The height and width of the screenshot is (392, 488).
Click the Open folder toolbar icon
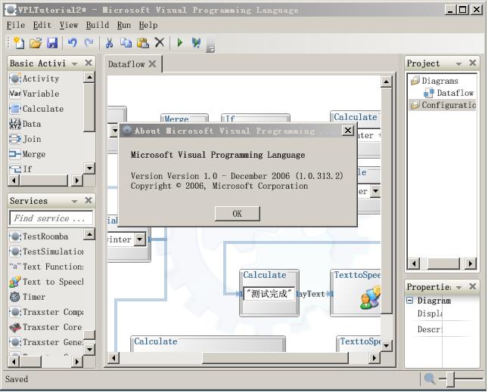coord(36,43)
